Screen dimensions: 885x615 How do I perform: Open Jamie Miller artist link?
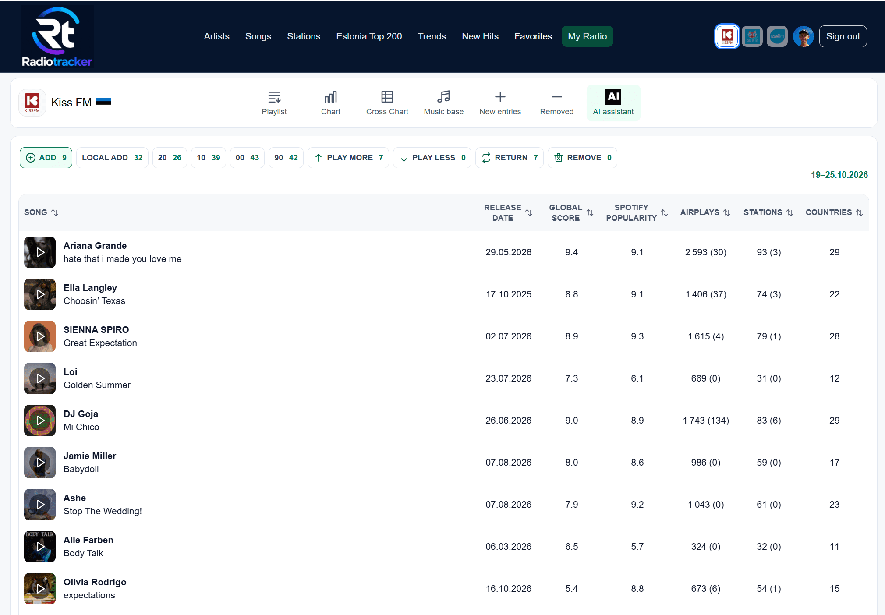click(x=90, y=456)
